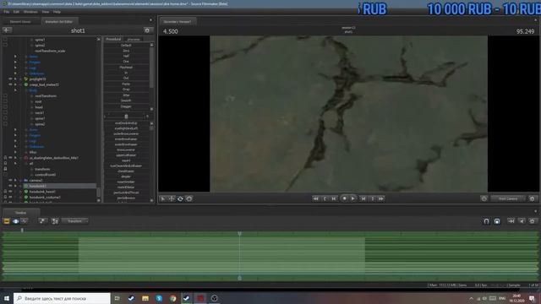541x304 pixels.
Task: Click the Windows taskbar search field
Action: pyautogui.click(x=62, y=298)
